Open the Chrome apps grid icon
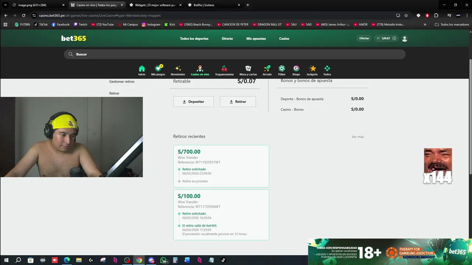The width and height of the screenshot is (472, 265). click(x=5, y=25)
